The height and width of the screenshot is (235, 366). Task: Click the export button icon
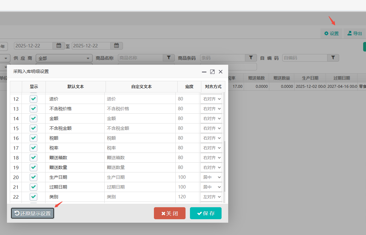coord(350,33)
